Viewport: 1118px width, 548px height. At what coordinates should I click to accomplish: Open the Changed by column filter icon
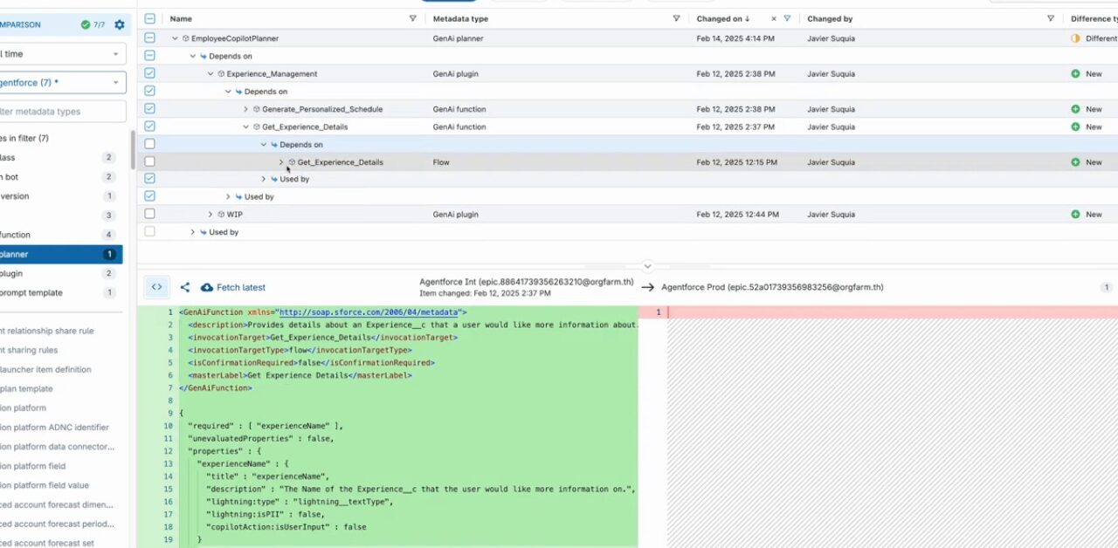[x=1050, y=18]
